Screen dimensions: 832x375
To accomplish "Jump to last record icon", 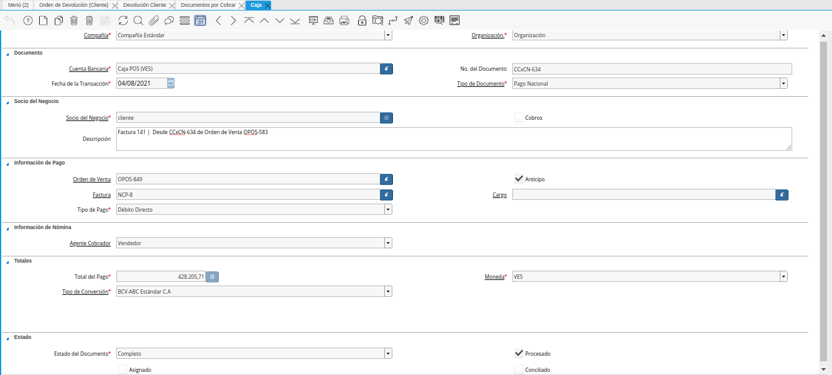I will coord(295,20).
